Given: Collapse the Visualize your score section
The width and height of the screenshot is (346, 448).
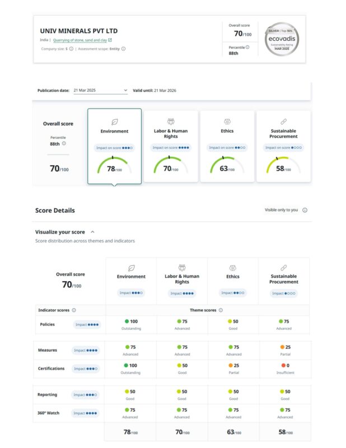Looking at the screenshot, I should (92, 232).
